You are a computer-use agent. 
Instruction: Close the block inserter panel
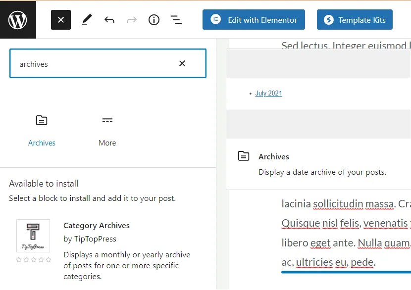(61, 20)
